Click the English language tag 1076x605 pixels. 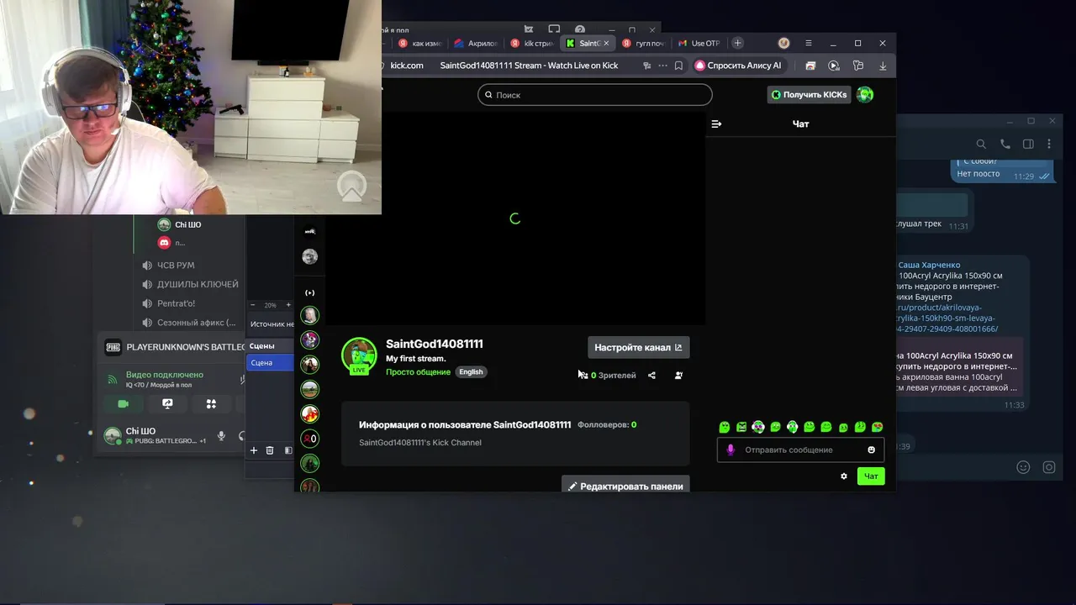(471, 371)
